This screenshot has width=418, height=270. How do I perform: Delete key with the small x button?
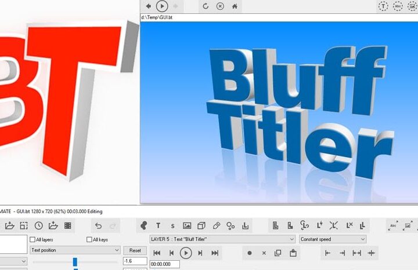pyautogui.click(x=264, y=253)
